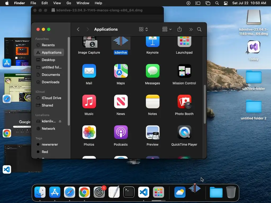The height and width of the screenshot is (203, 271).
Task: Open the Notes app icon
Action: pos(152,101)
